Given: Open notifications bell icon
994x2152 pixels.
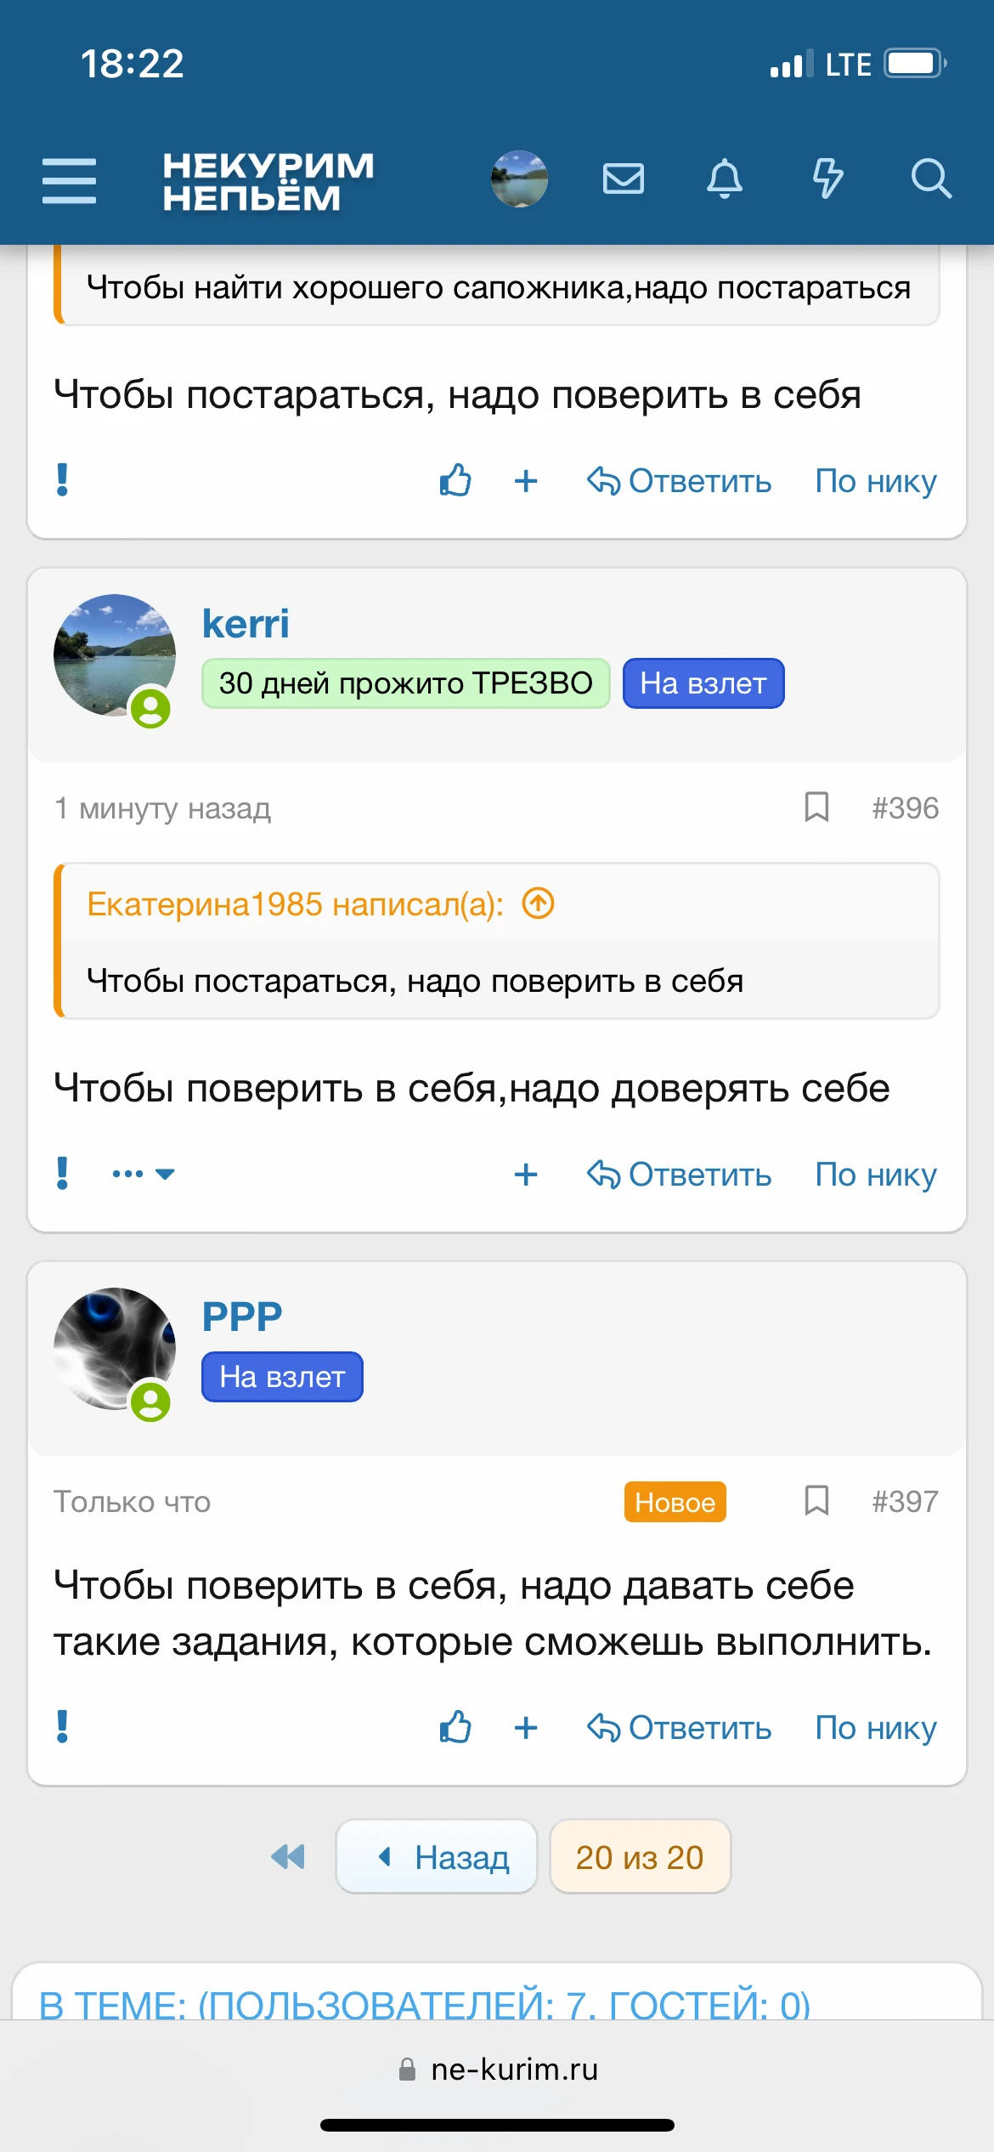Looking at the screenshot, I should click(x=725, y=179).
